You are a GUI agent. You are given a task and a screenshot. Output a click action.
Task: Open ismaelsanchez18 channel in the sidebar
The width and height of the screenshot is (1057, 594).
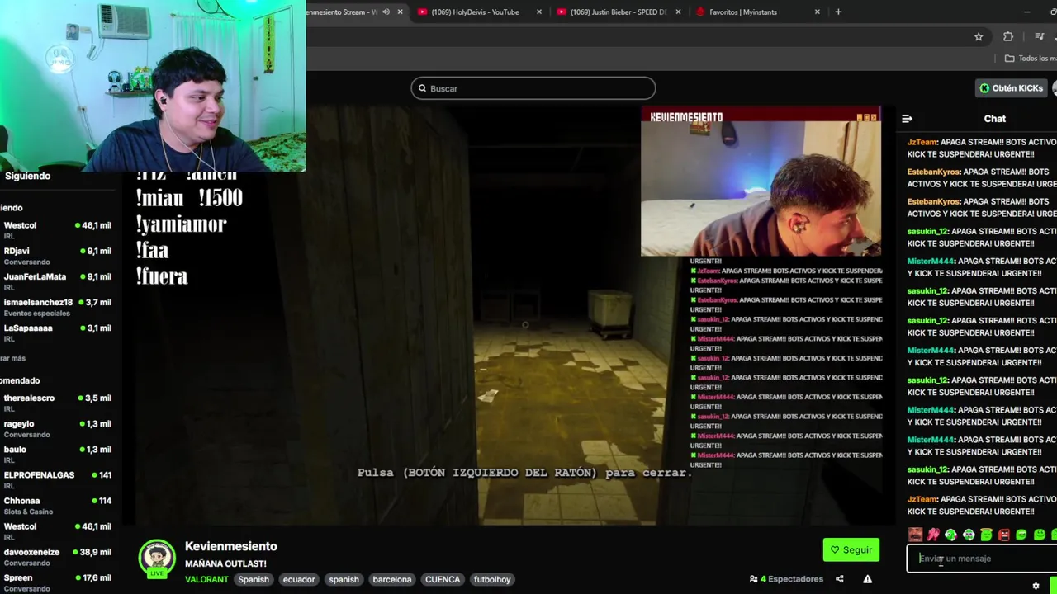(x=56, y=307)
